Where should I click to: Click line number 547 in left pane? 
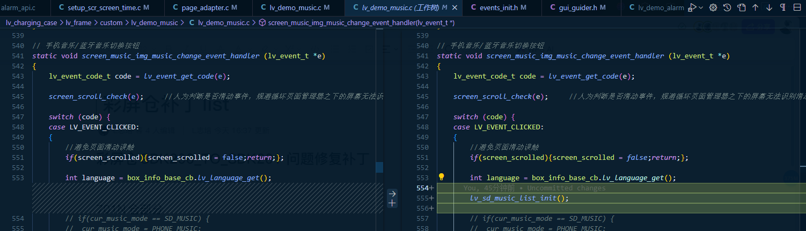click(18, 117)
